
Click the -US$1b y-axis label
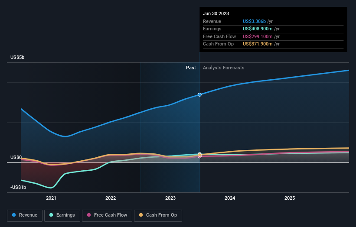click(x=18, y=187)
